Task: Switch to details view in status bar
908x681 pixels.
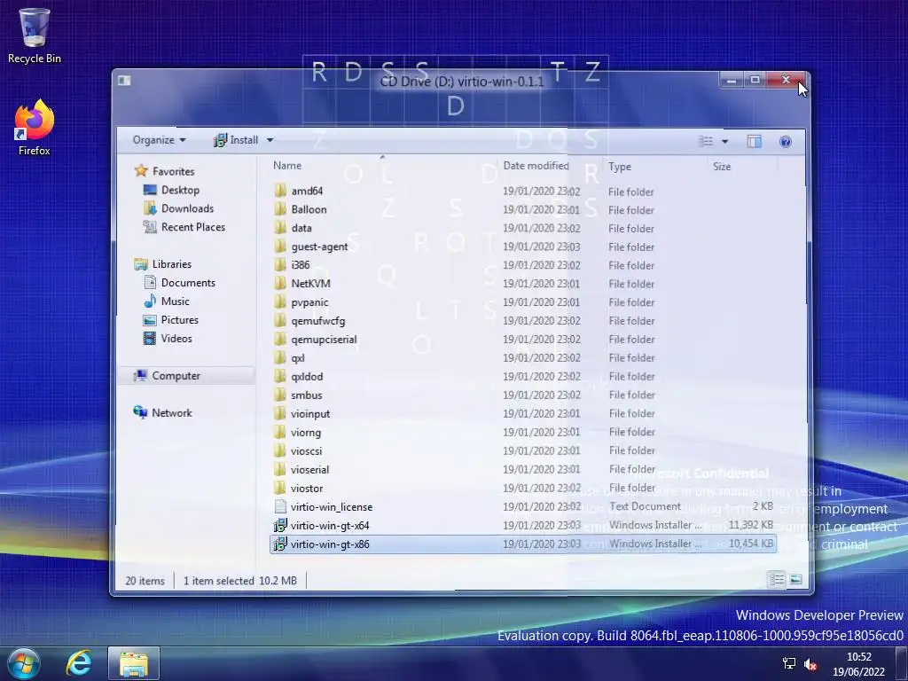Action: [777, 579]
